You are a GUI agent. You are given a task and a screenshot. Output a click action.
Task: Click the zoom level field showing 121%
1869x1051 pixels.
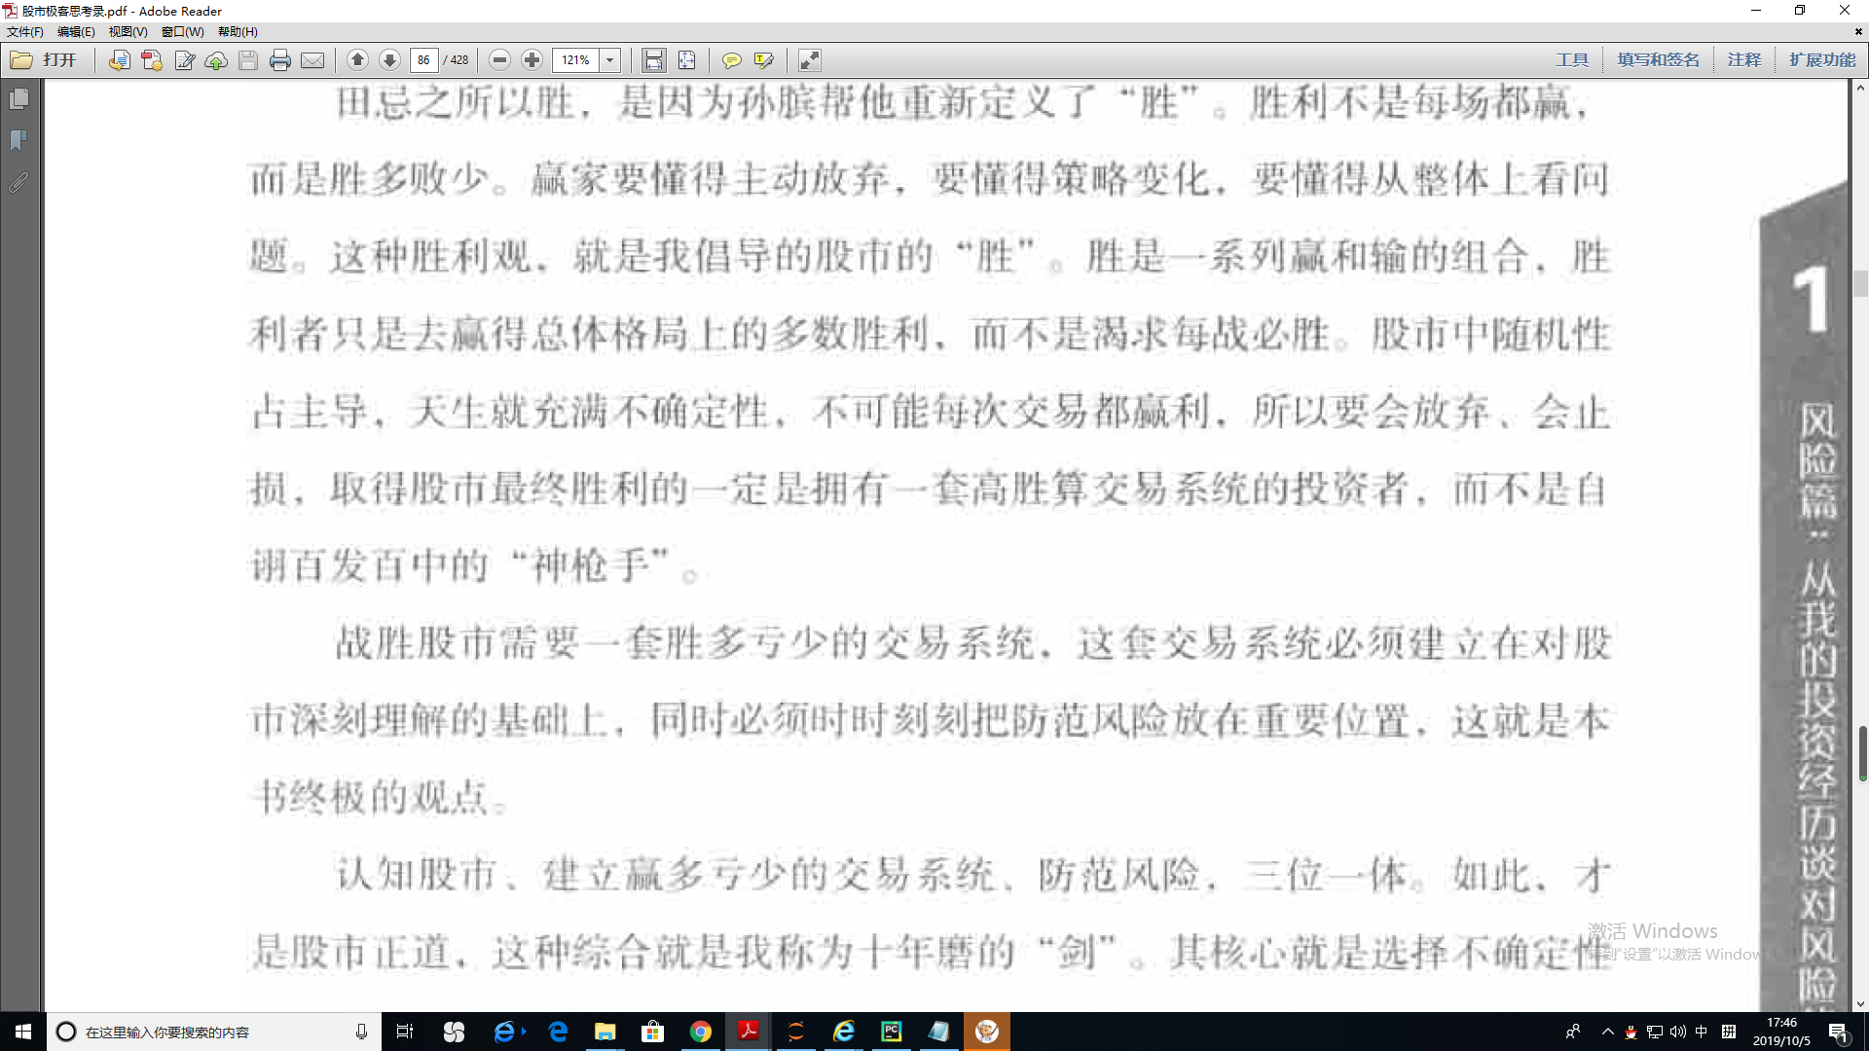click(576, 60)
